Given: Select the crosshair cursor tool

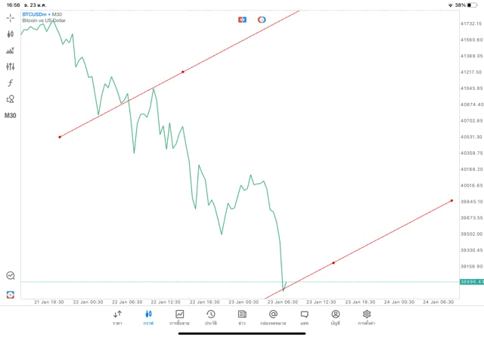Looking at the screenshot, I should coord(11,17).
